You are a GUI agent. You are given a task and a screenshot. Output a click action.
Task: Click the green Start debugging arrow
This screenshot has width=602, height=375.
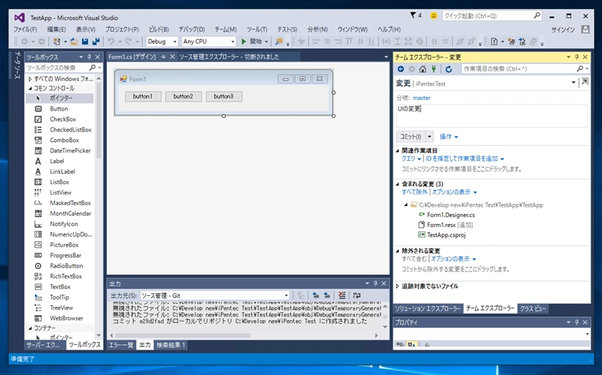(x=243, y=41)
